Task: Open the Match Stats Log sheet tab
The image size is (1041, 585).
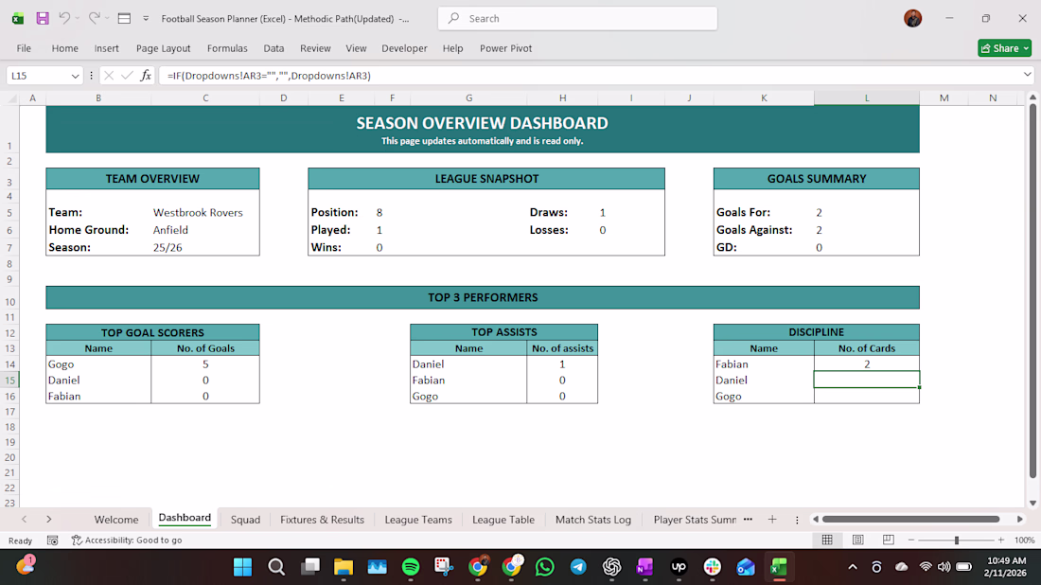Action: (592, 520)
